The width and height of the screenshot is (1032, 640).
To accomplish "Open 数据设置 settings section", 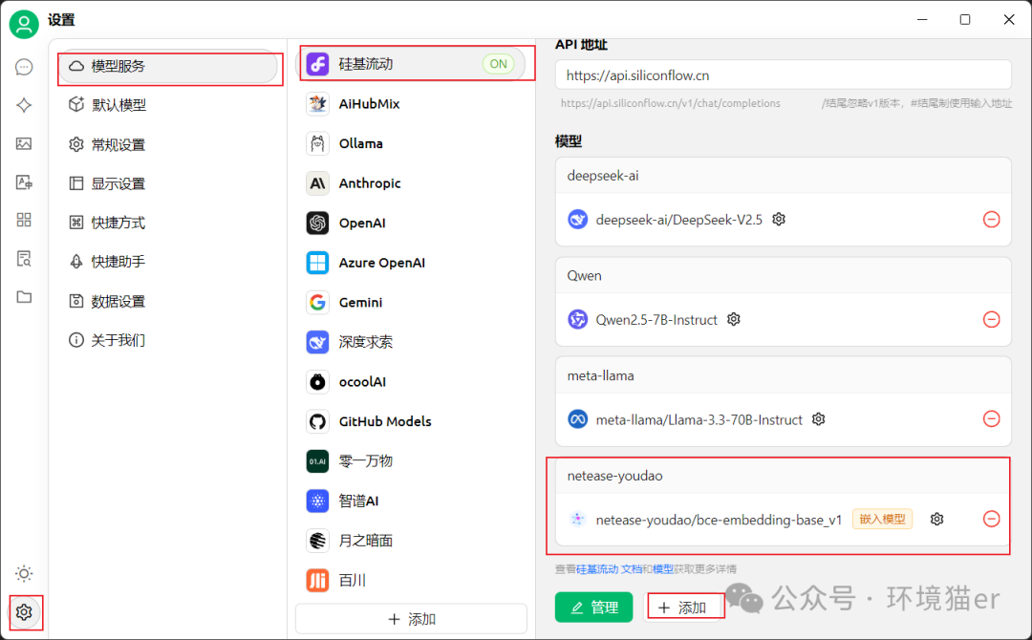I will click(x=168, y=301).
